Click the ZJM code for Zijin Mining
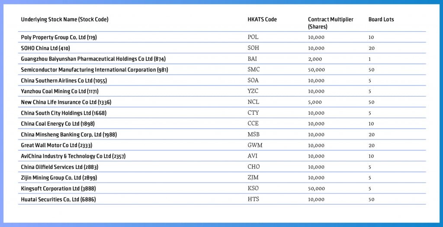The image size is (443, 227). (254, 178)
